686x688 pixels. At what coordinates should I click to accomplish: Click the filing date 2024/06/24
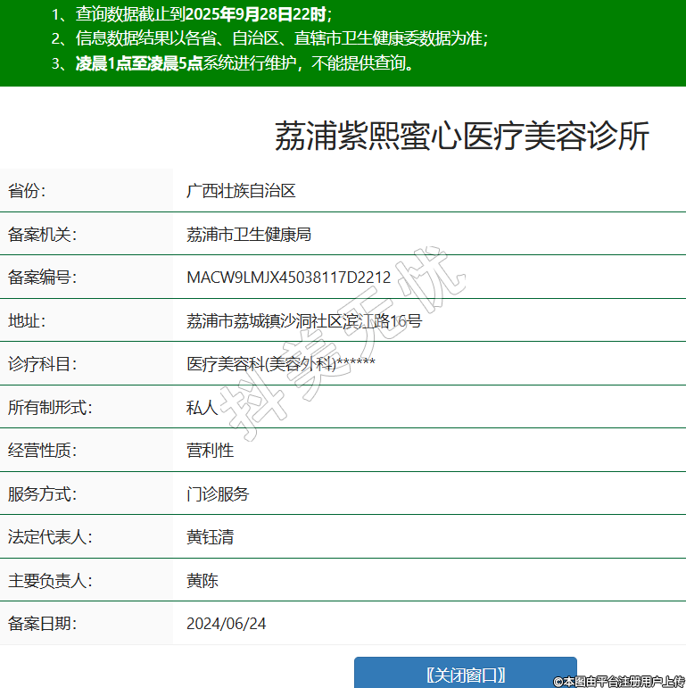tap(226, 624)
